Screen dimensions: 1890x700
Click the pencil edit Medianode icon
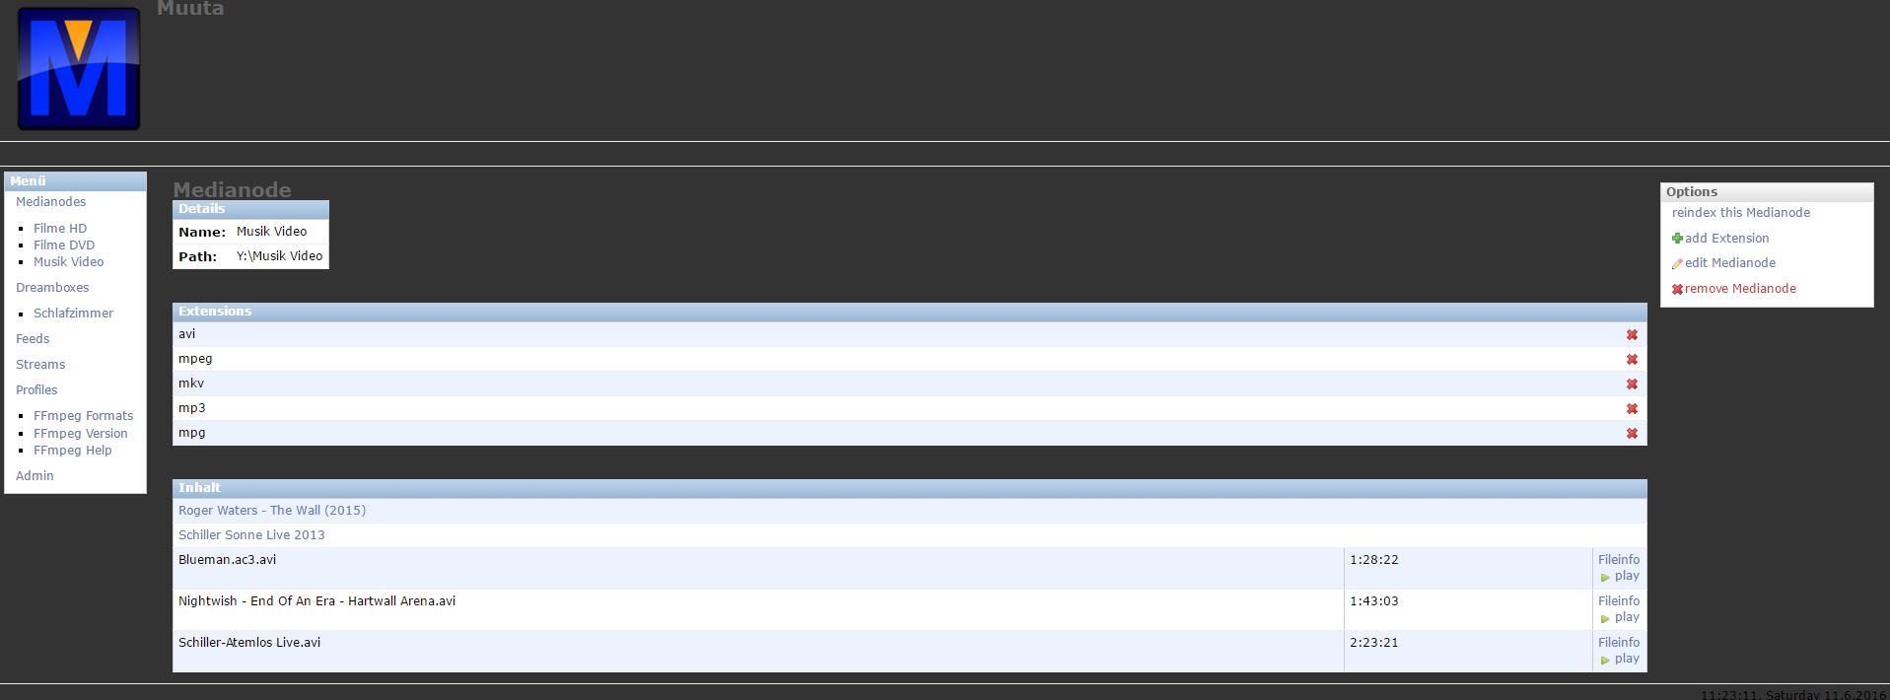pyautogui.click(x=1677, y=264)
